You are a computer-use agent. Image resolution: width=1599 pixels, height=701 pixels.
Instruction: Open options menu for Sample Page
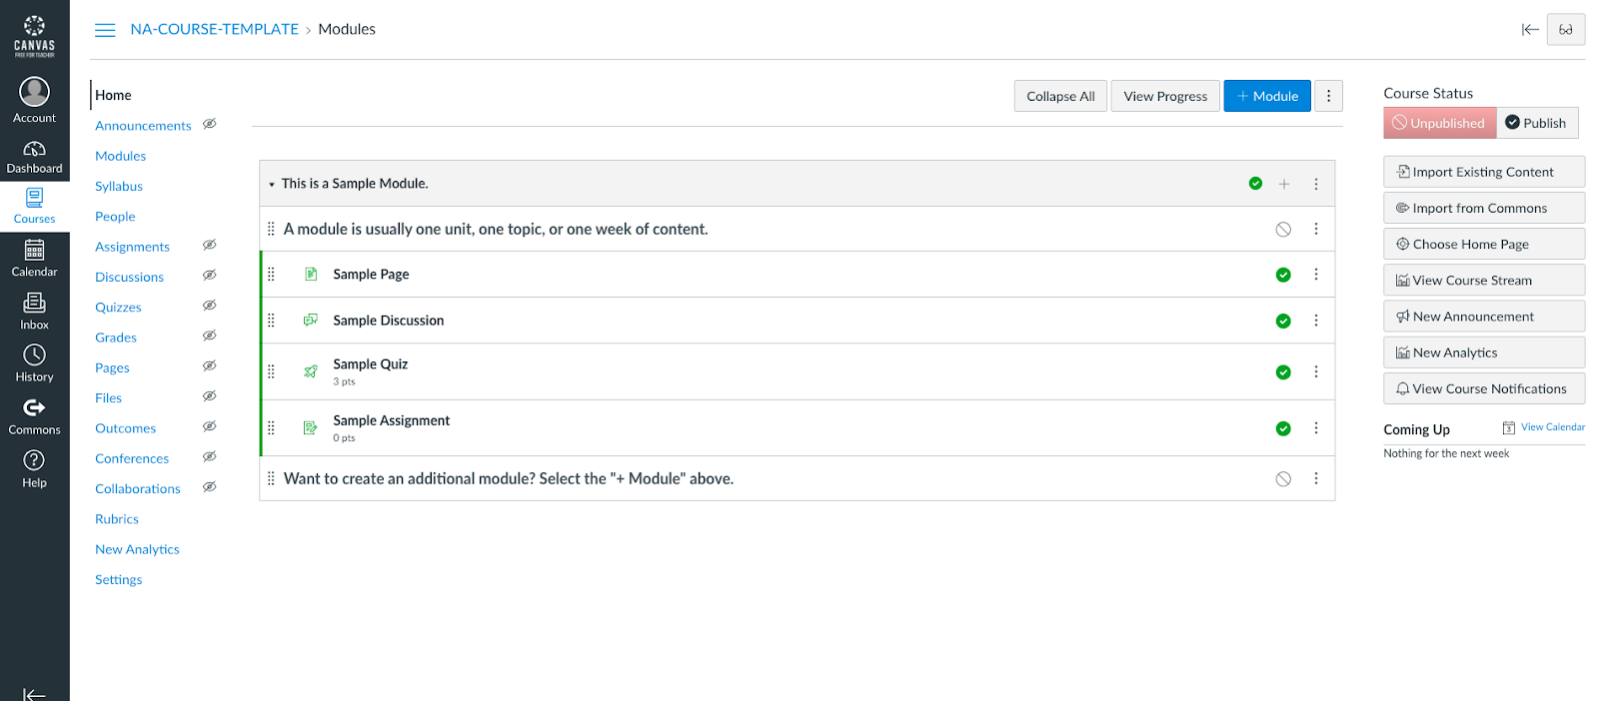point(1316,275)
